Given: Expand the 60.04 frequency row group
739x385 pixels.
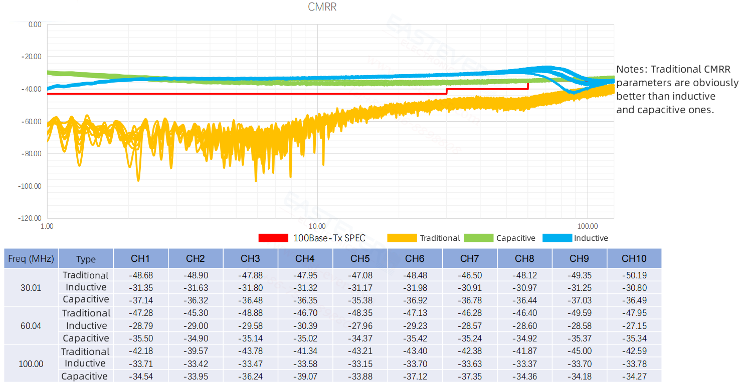Looking at the screenshot, I should [31, 325].
